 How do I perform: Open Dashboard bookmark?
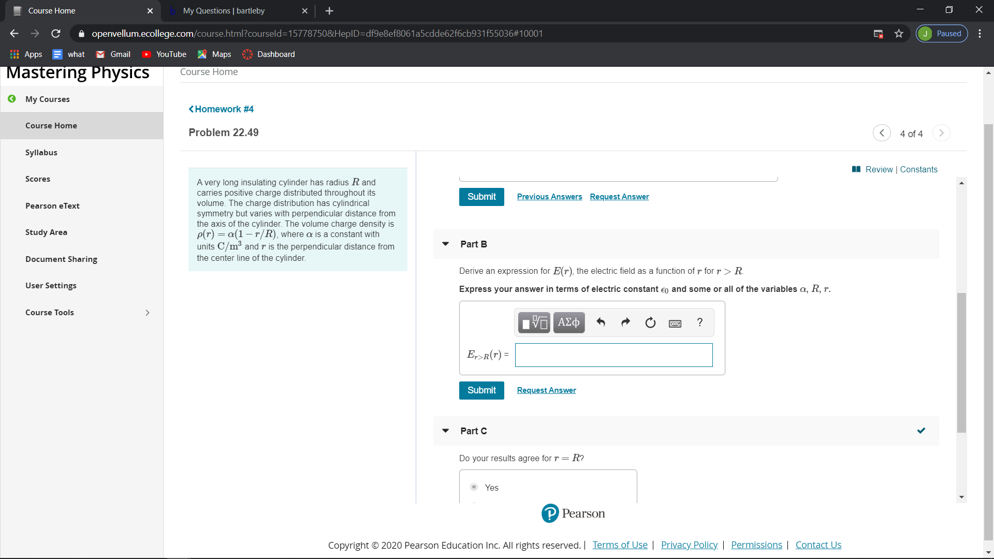tap(269, 54)
